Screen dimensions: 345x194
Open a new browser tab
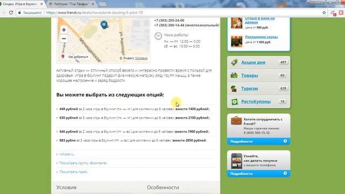point(102,4)
